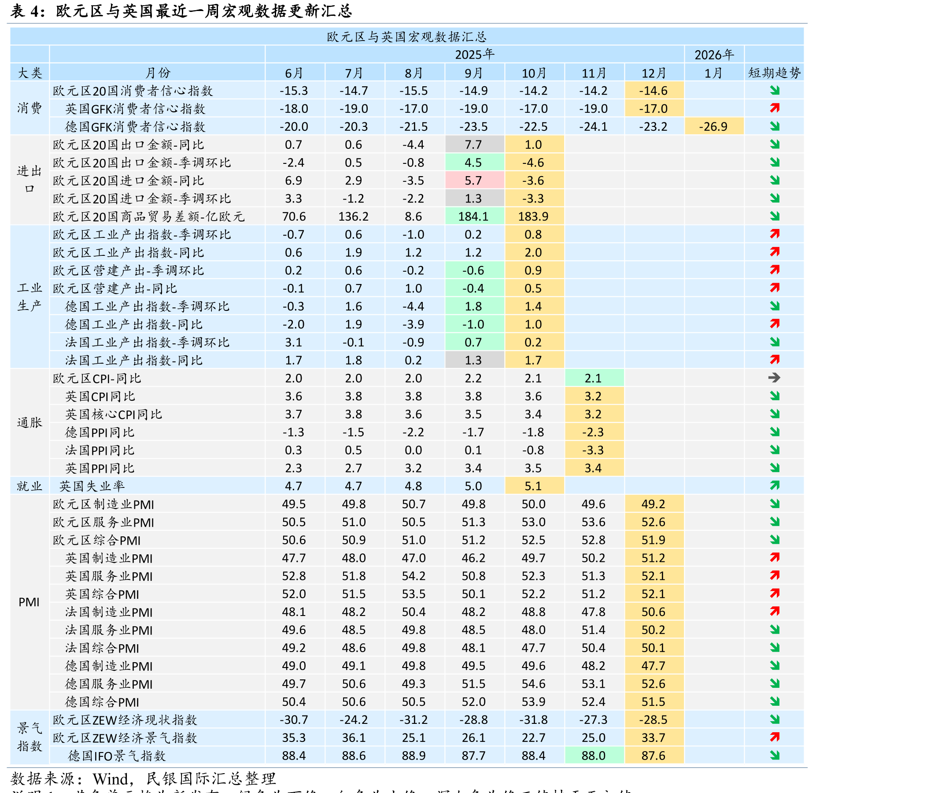The image size is (927, 793).
Task: Click the green down arrow for 德国IFO景气指数
Action: 775,755
